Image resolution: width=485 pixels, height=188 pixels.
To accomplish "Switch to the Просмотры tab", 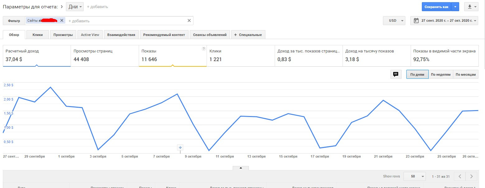I will [63, 35].
